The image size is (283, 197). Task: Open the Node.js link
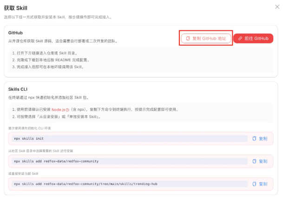pyautogui.click(x=60, y=109)
